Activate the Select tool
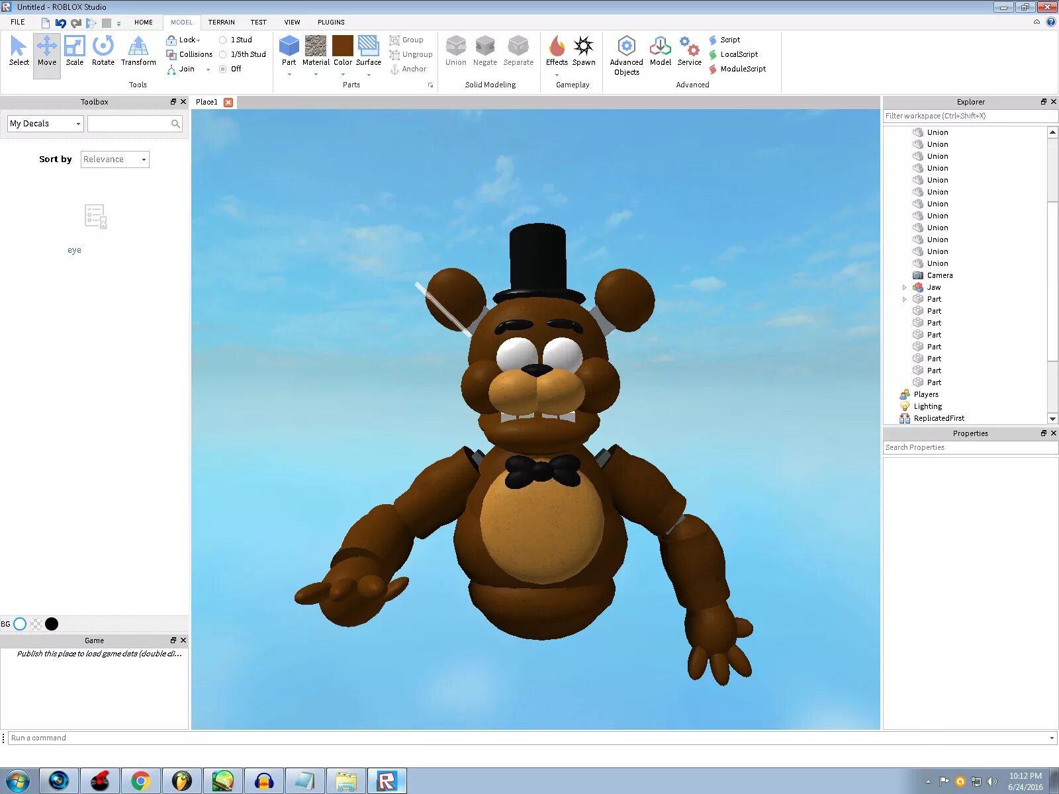1059x794 pixels. point(19,52)
